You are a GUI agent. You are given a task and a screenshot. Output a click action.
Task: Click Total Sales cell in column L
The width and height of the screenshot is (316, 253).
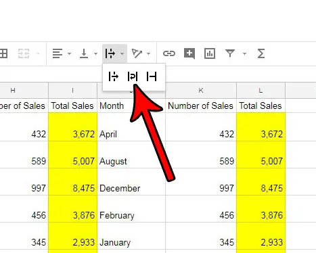261,106
